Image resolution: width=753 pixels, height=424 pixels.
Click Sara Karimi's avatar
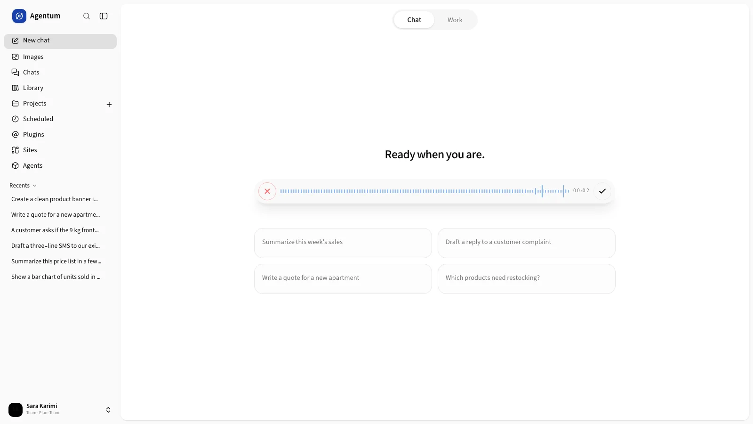[x=16, y=410]
